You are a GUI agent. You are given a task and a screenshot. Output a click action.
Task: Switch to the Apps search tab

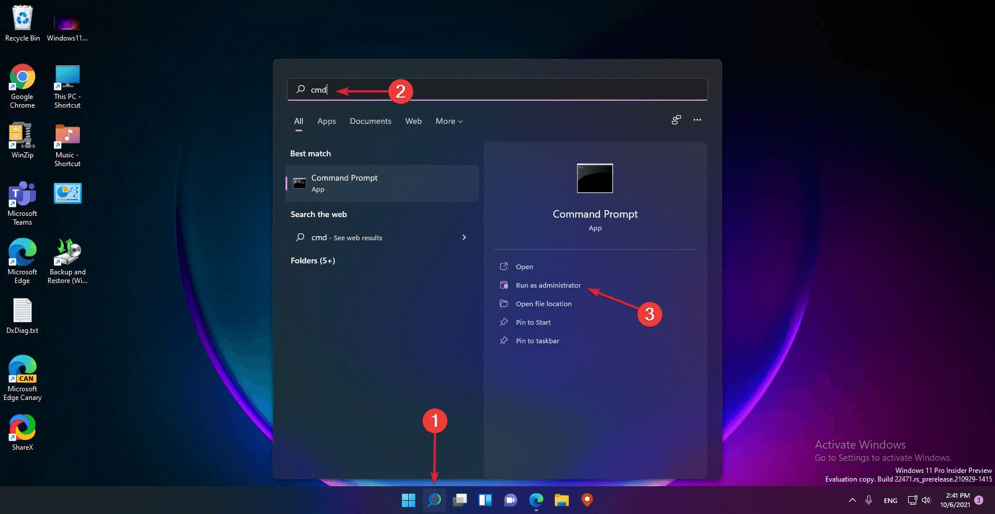coord(327,121)
